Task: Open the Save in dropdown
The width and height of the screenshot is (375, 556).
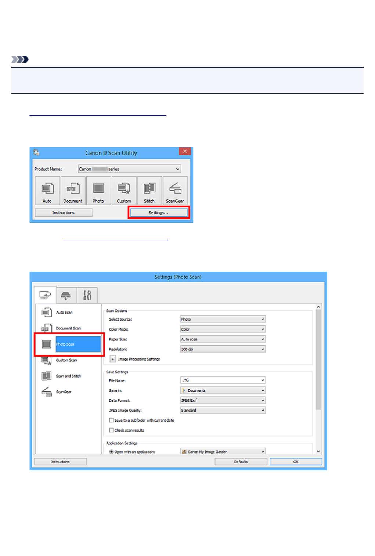Action: [x=223, y=390]
